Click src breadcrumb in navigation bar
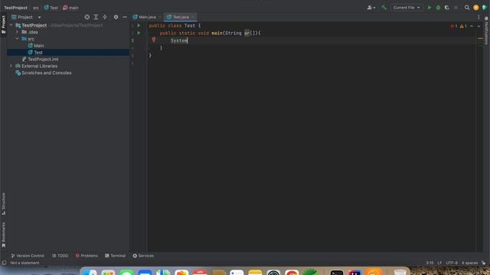Screen dimensions: 490x275 [x=36, y=8]
